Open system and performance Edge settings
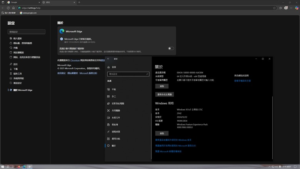This screenshot has height=169, width=300. coord(17,78)
